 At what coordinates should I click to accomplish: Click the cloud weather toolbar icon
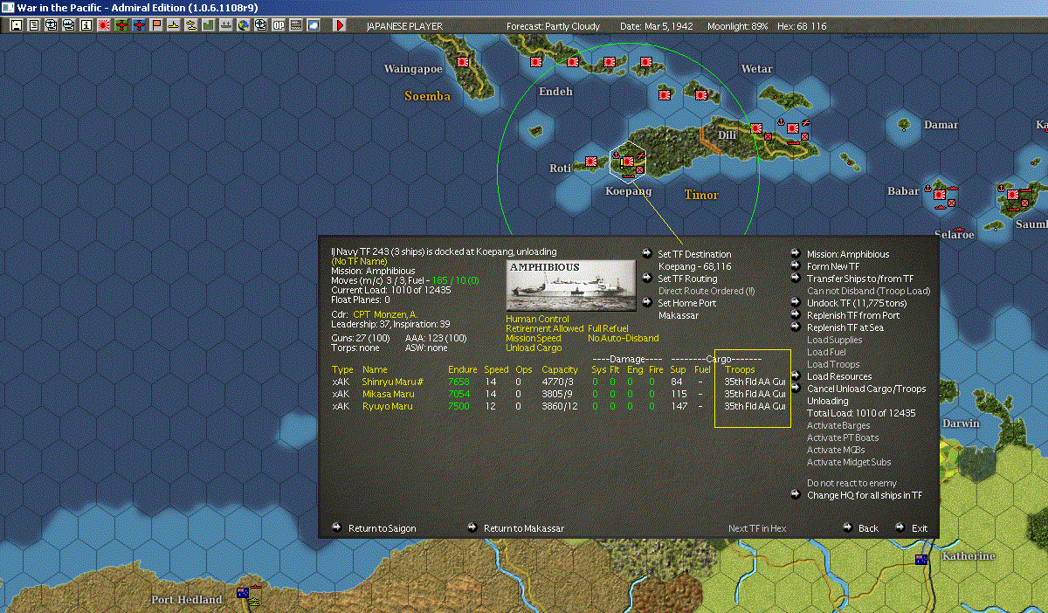click(313, 25)
